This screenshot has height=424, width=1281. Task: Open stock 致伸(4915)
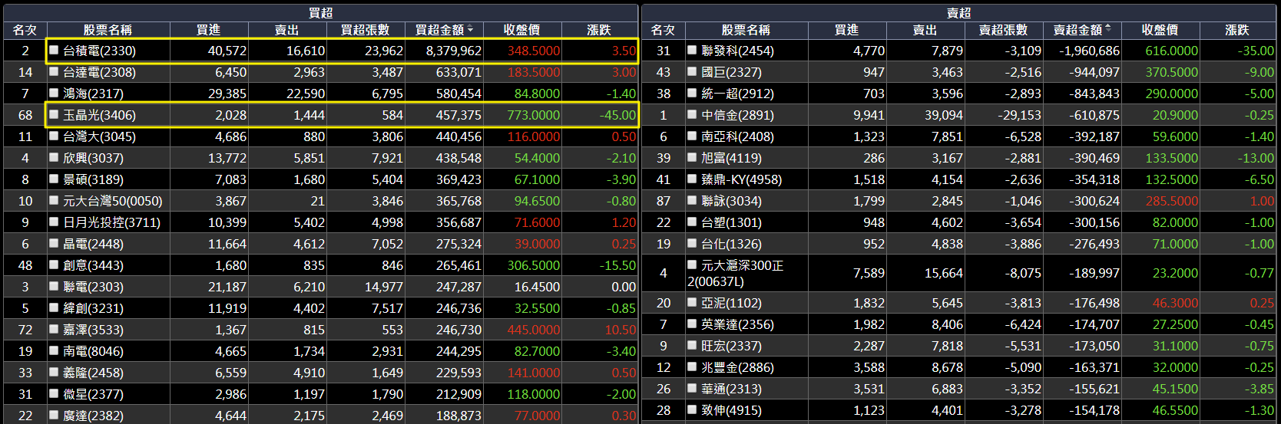731,410
